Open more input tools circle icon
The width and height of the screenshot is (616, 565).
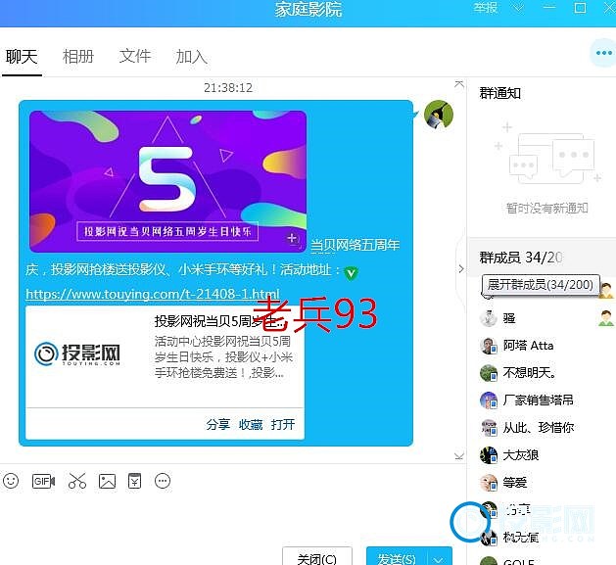163,481
